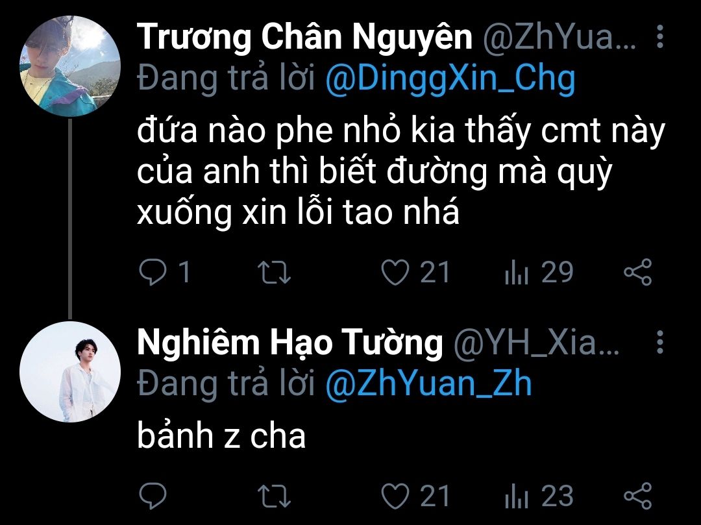
Task: Open more options for Nghiêm Hạo Tường's tweet
Action: click(660, 343)
